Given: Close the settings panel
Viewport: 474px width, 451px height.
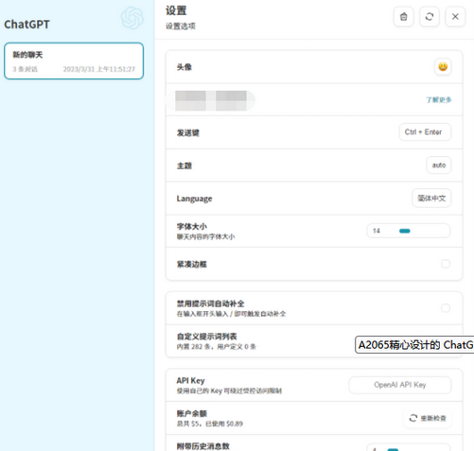Looking at the screenshot, I should [455, 16].
